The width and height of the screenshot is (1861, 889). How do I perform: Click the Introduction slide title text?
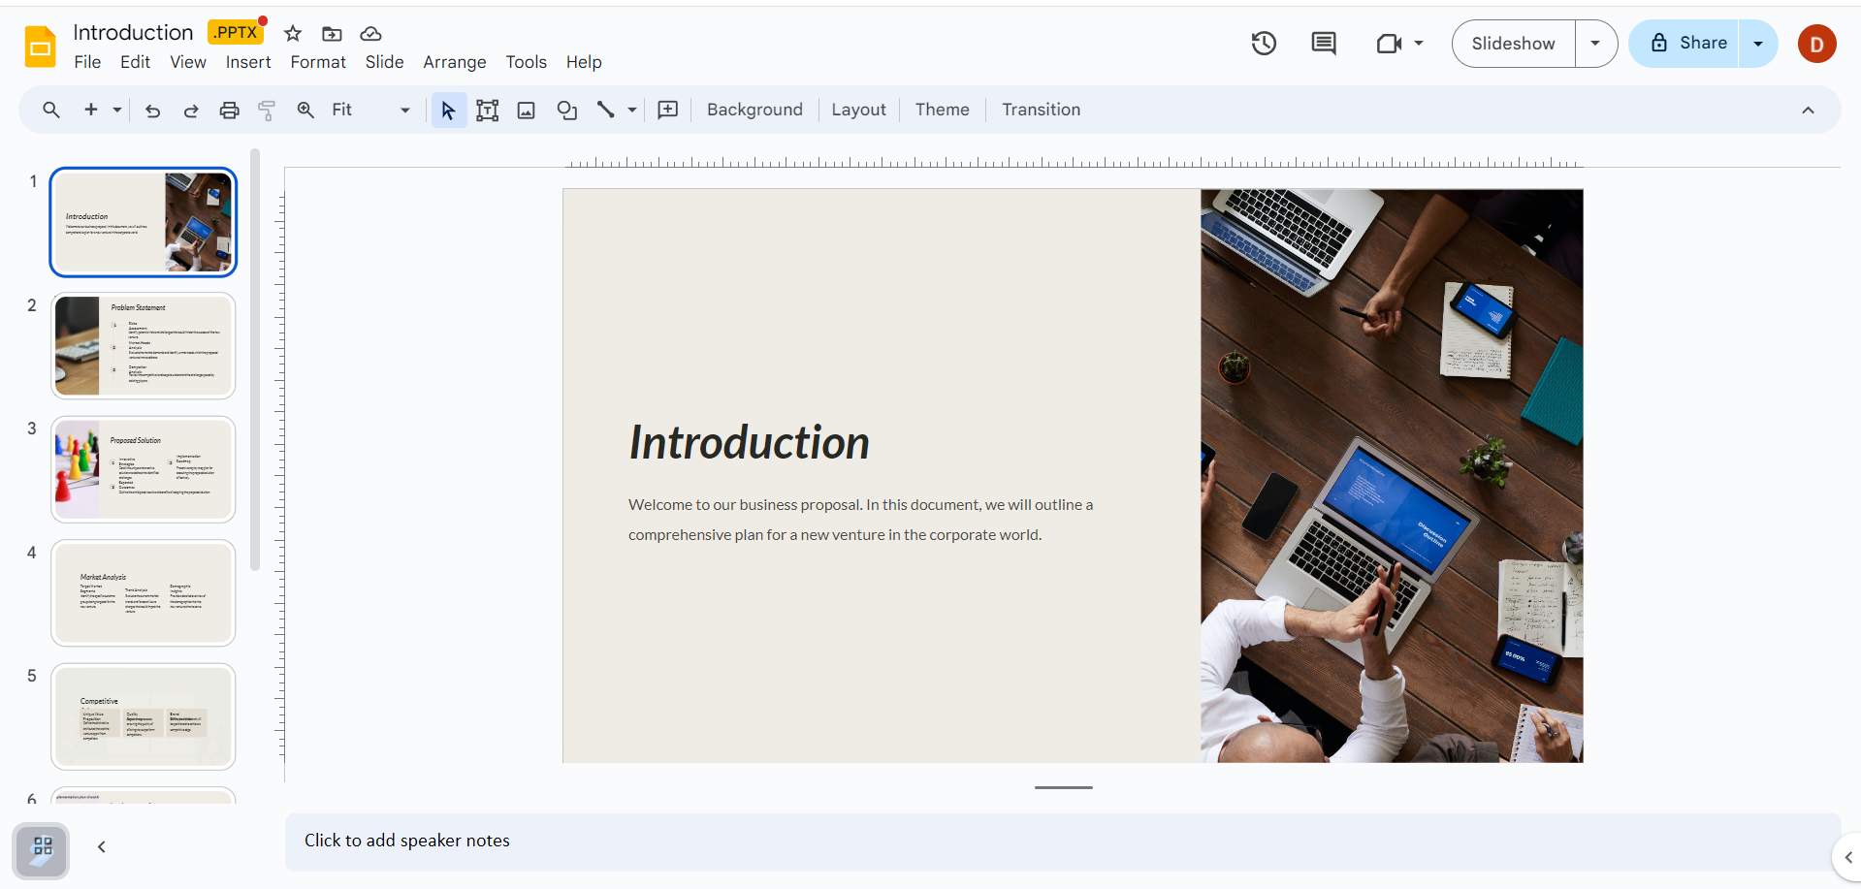[x=749, y=443]
